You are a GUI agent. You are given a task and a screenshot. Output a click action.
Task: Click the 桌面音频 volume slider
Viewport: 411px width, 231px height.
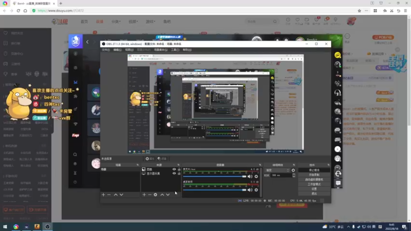[214, 190]
